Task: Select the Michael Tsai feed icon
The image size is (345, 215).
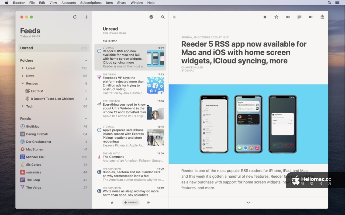Action: [22, 157]
